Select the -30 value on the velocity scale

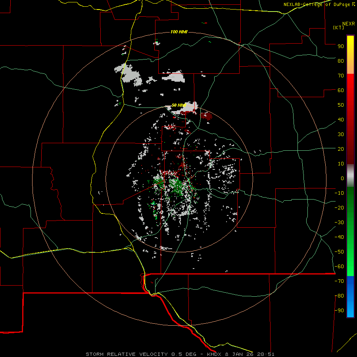339,223
